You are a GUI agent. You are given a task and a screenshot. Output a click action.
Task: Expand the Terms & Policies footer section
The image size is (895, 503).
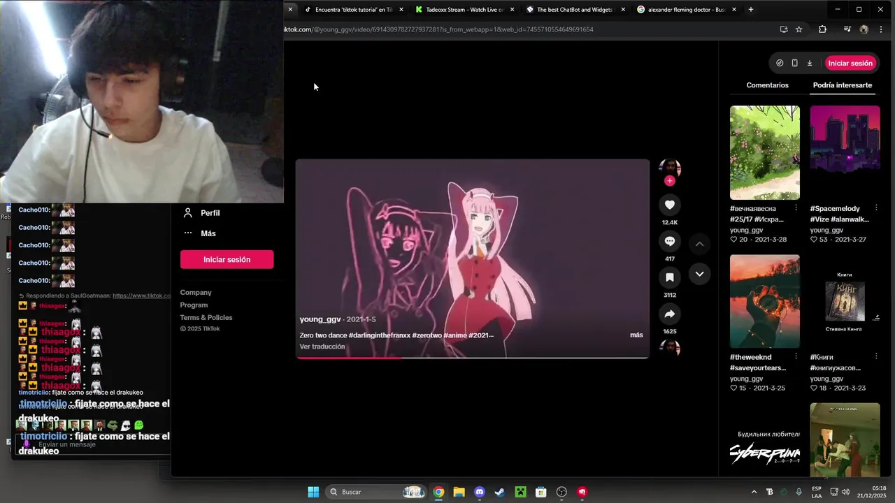coord(206,318)
